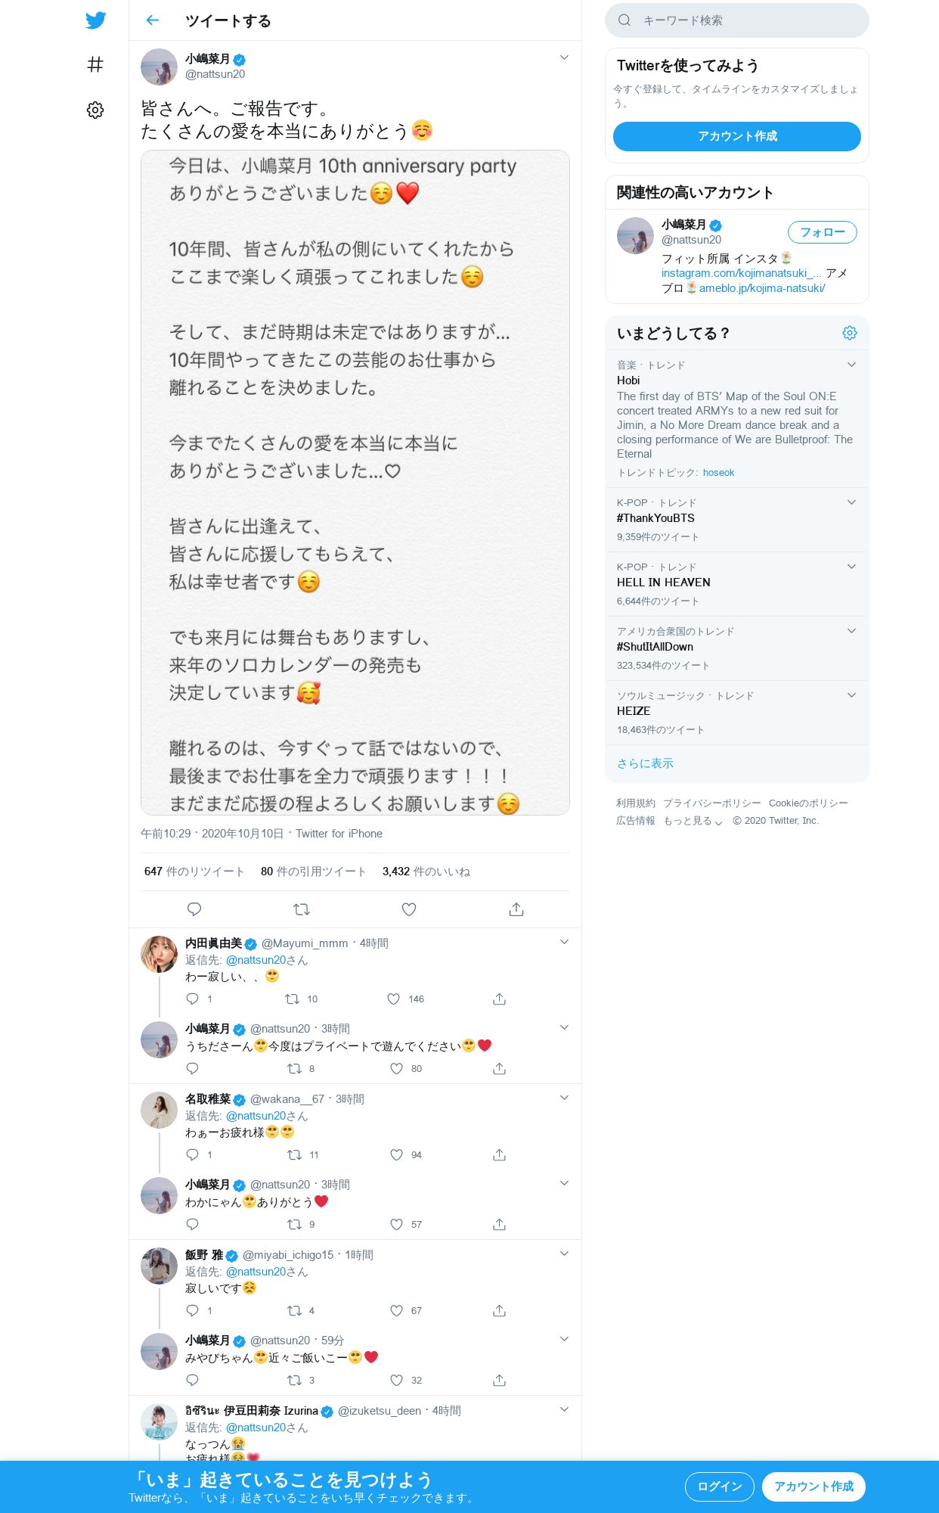Share the main tweet
Viewport: 939px width, 1513px height.
(x=516, y=909)
